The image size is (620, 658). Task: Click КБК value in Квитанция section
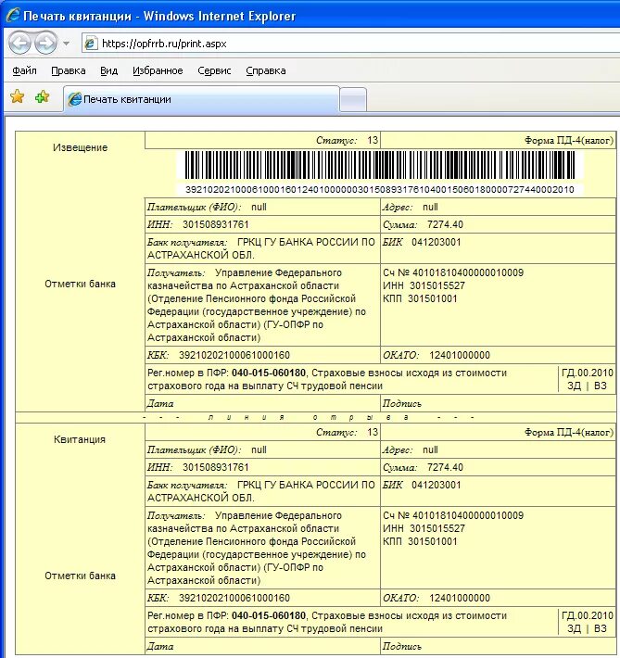pos(234,598)
